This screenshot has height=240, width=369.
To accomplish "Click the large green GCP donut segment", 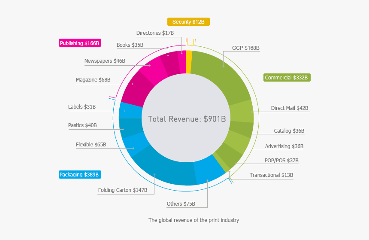I will pyautogui.click(x=219, y=77).
